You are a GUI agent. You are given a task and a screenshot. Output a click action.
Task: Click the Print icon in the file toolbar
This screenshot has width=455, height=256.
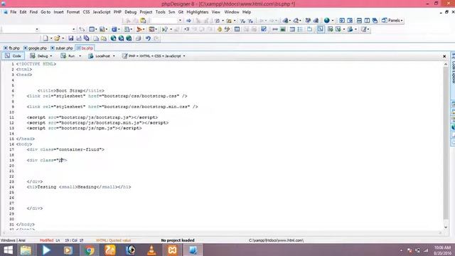tap(139, 38)
